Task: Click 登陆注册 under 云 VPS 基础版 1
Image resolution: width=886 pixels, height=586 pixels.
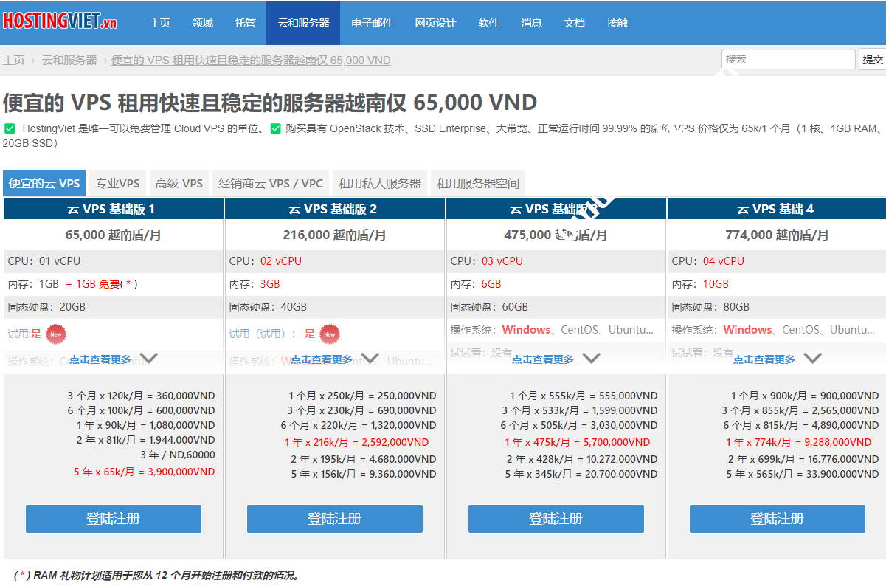Action: coord(113,518)
